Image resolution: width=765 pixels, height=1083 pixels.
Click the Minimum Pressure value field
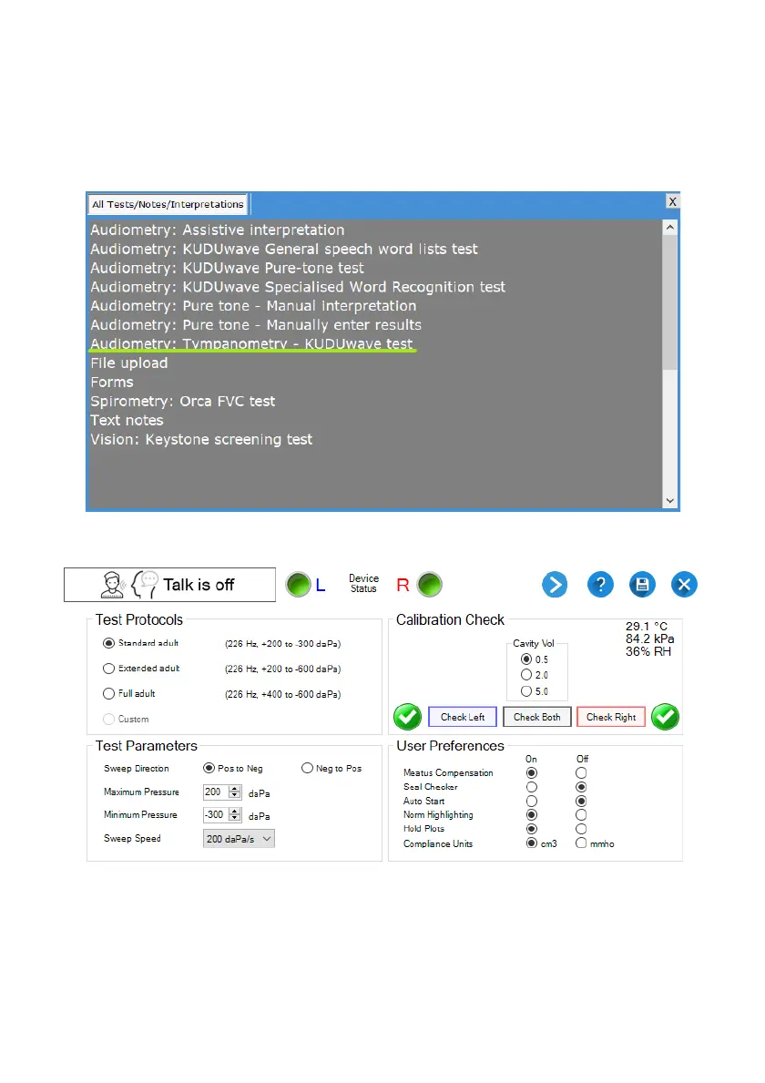(216, 815)
